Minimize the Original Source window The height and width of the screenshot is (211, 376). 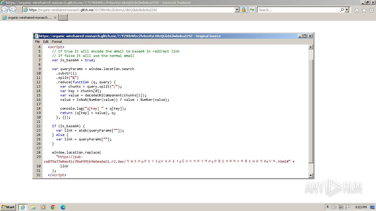300,36
